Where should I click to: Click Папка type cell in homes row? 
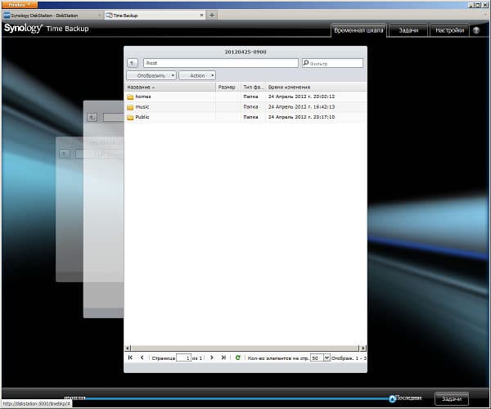[251, 97]
